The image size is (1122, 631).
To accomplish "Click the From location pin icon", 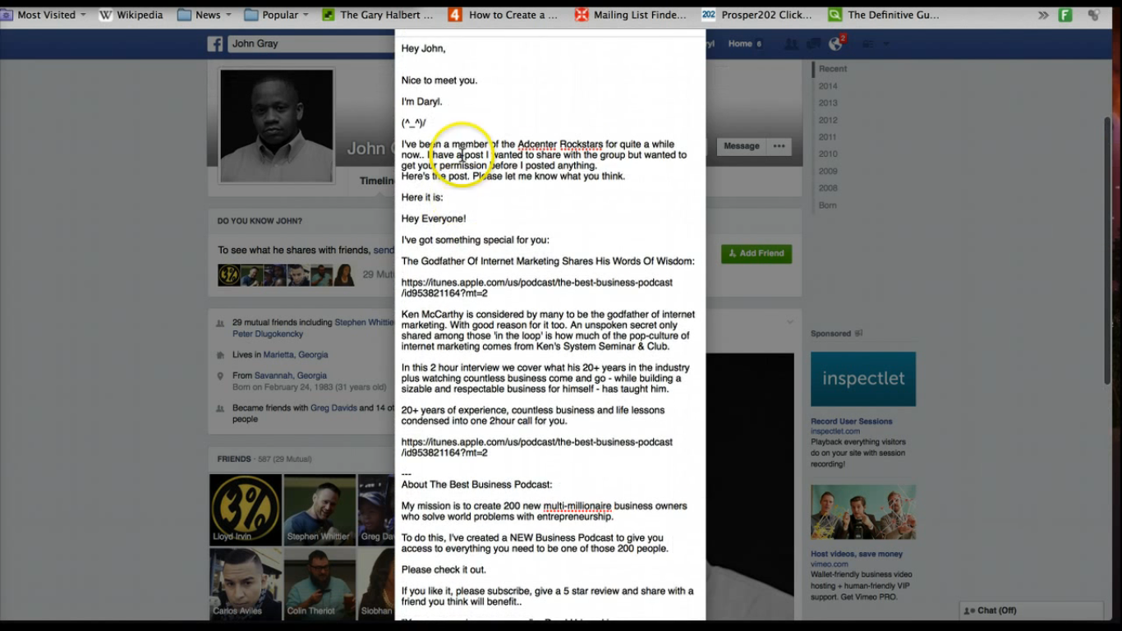I will (x=220, y=376).
